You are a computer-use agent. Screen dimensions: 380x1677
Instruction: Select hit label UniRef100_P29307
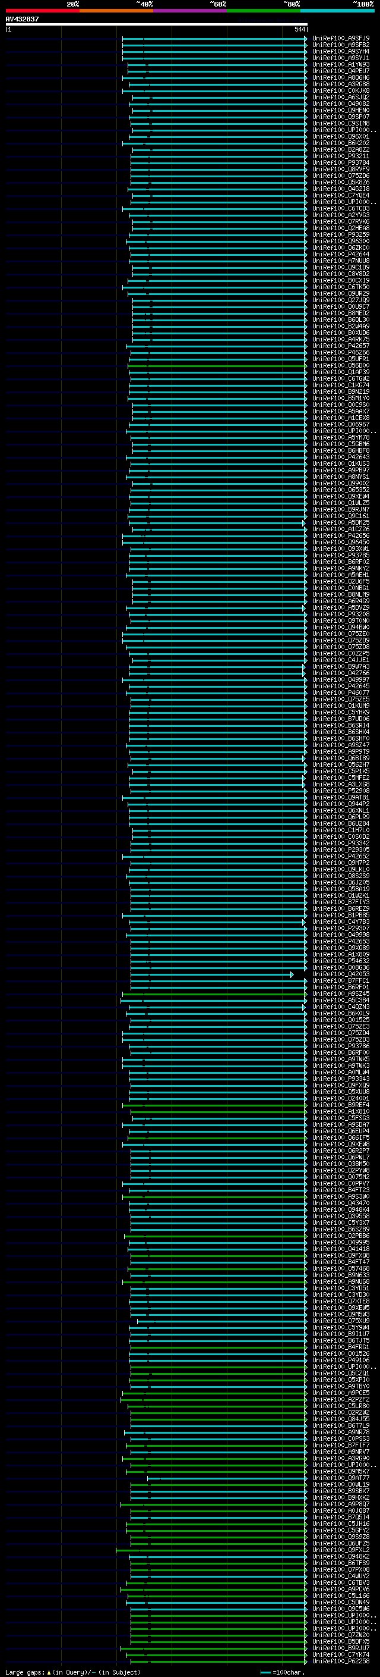tap(340, 929)
